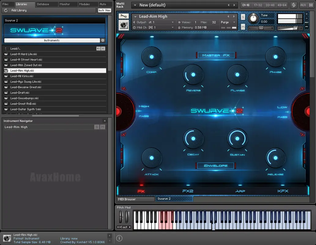Load Lead-Goosebumps.nki from list
The width and height of the screenshot is (316, 245).
coord(55,98)
